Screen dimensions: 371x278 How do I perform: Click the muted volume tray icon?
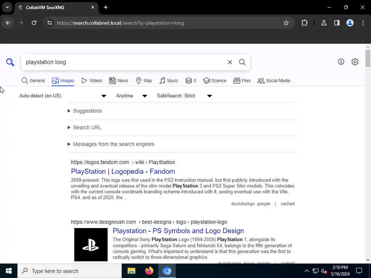324,271
